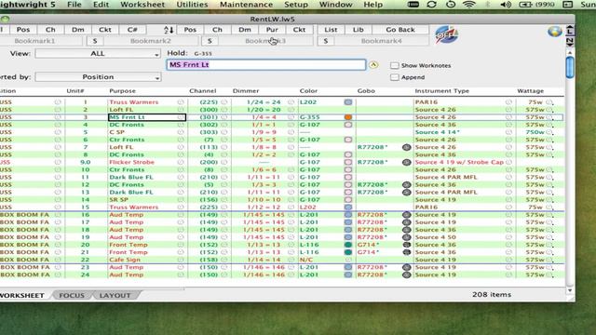The image size is (596, 335).
Task: Open the File menu
Action: click(74, 5)
